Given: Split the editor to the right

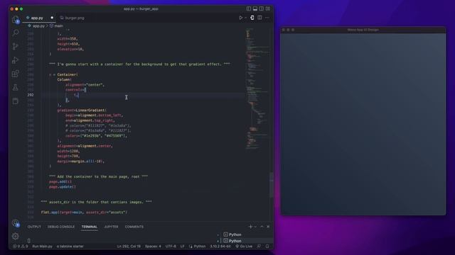Looking at the screenshot, I should tap(259, 18).
